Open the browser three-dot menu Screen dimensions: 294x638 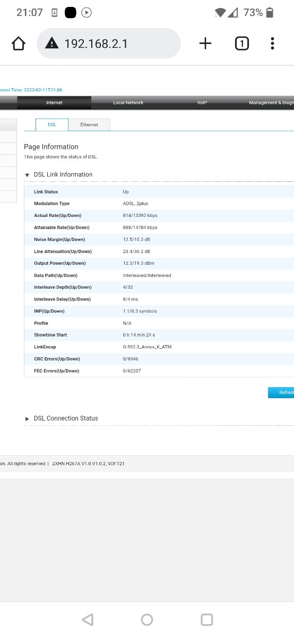pyautogui.click(x=272, y=44)
